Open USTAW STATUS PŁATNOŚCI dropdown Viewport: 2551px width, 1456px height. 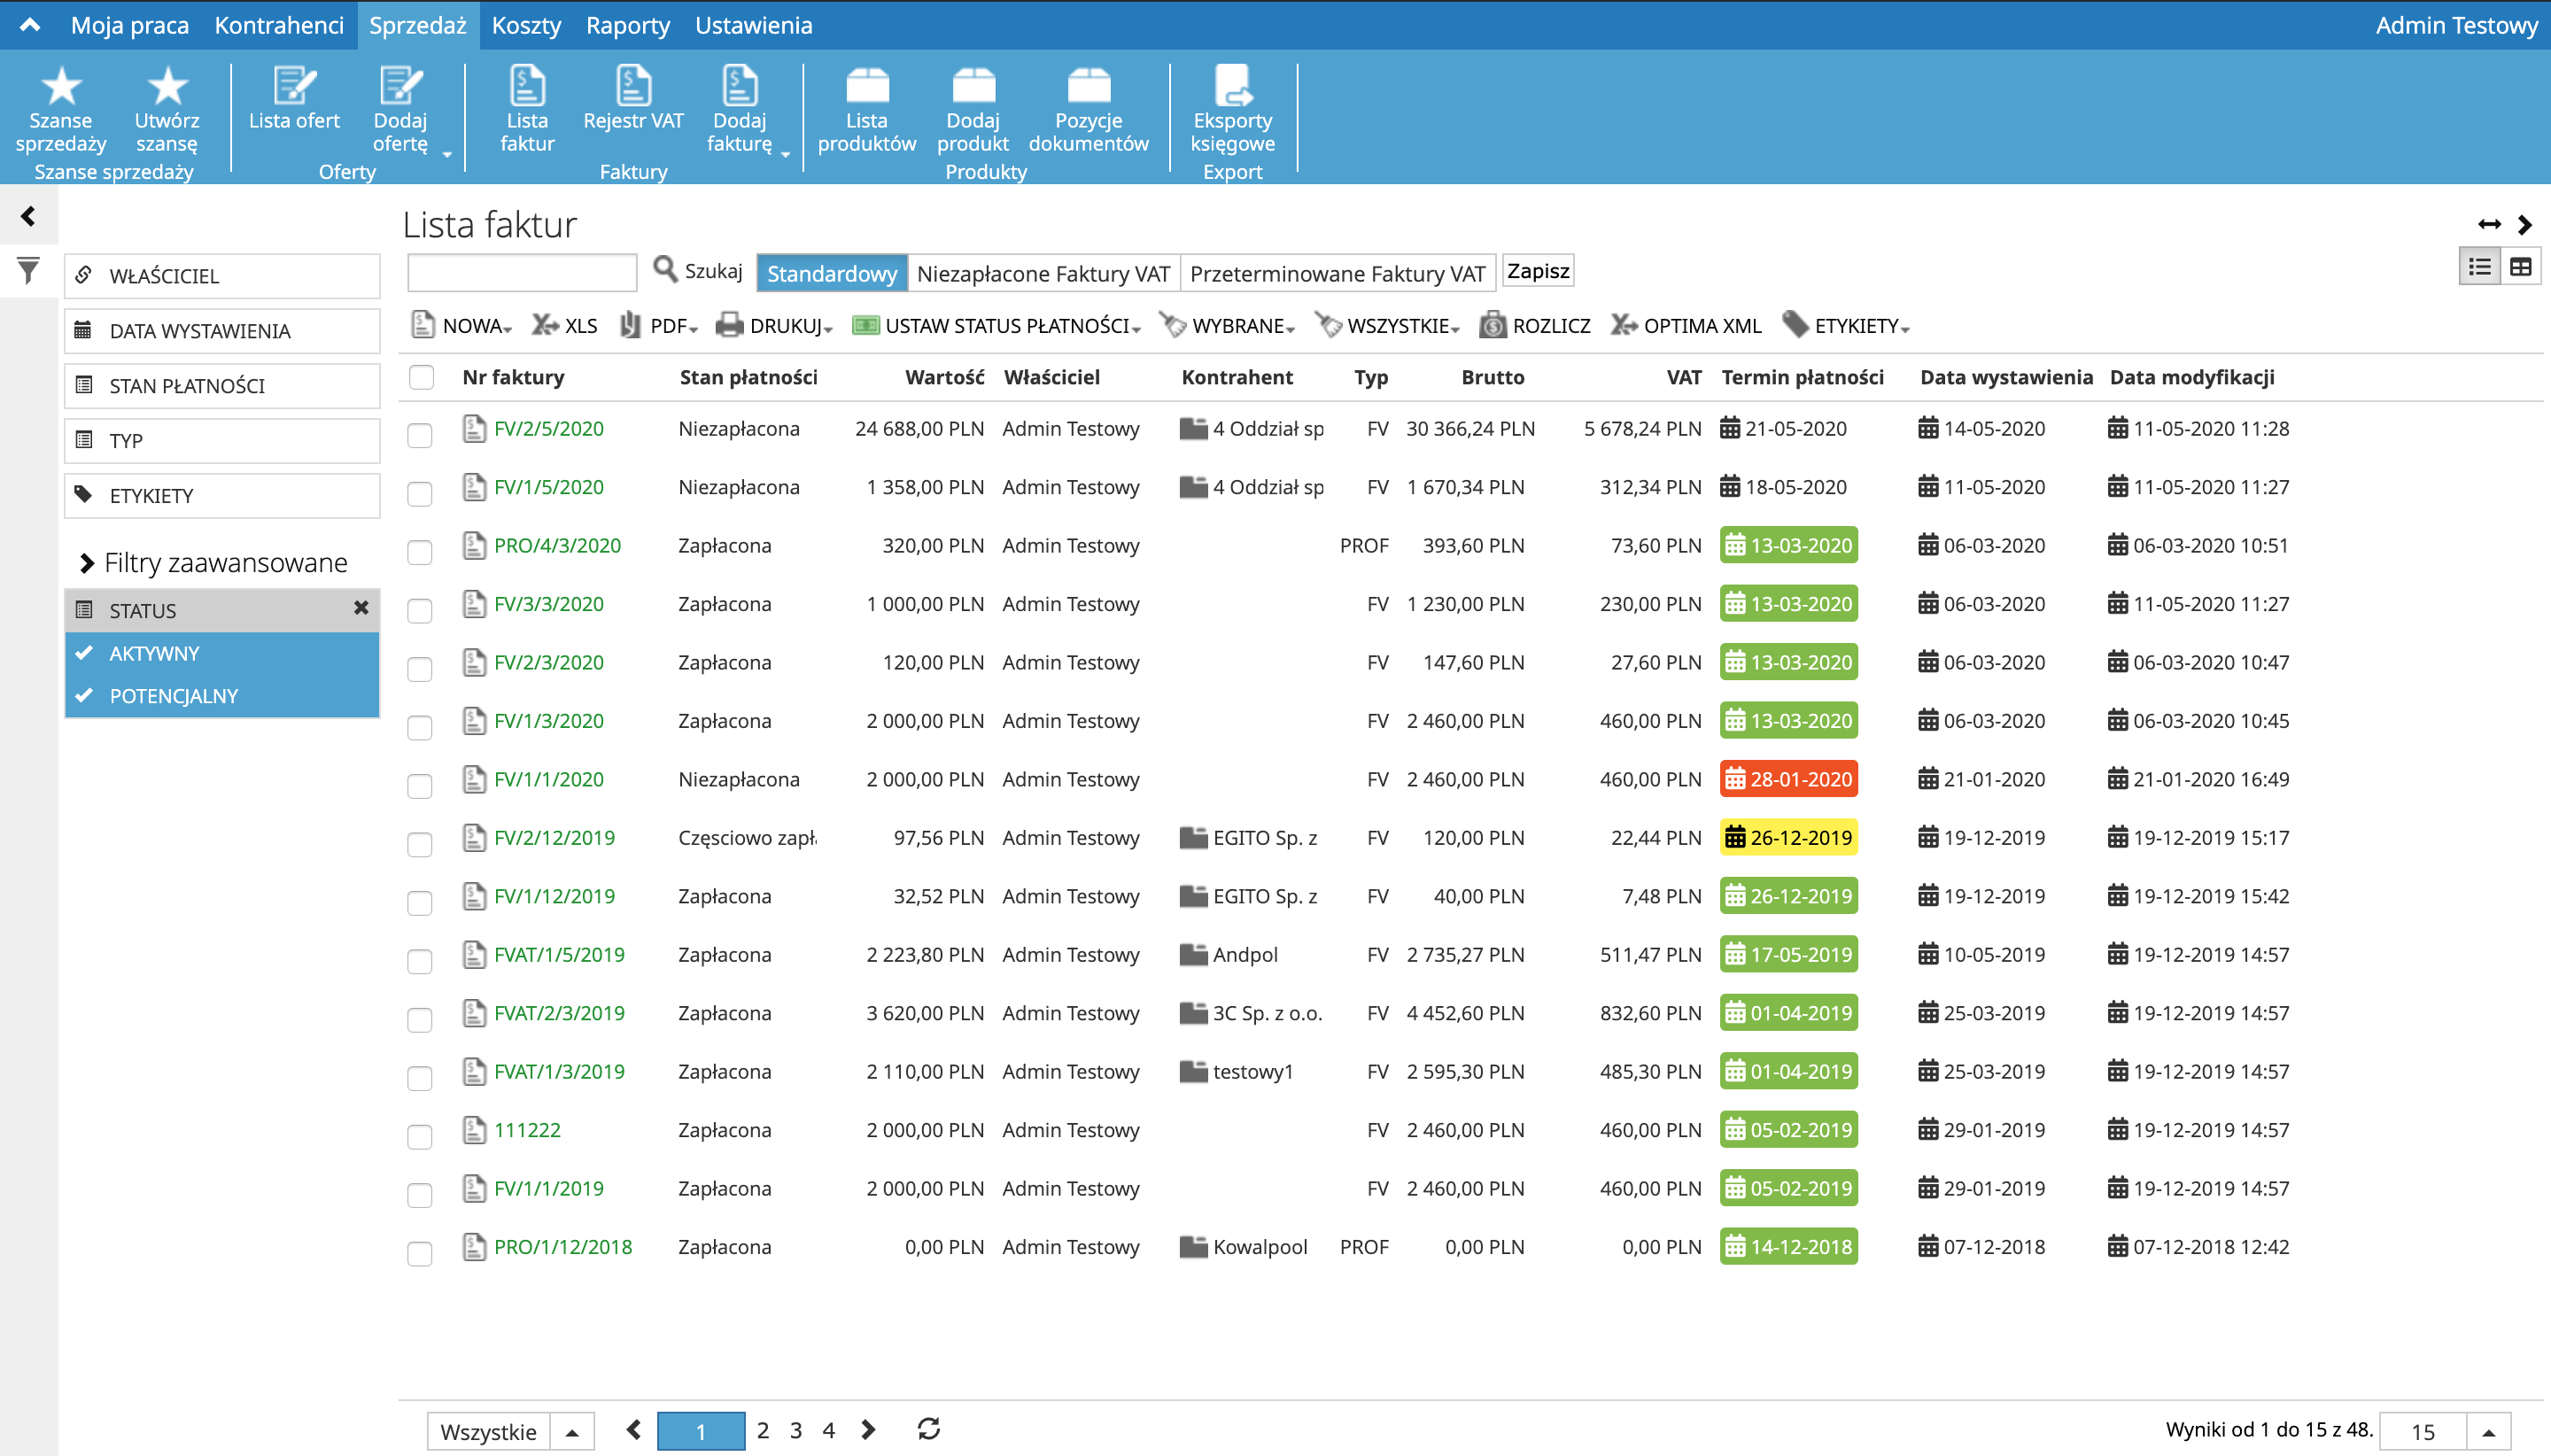pyautogui.click(x=996, y=326)
